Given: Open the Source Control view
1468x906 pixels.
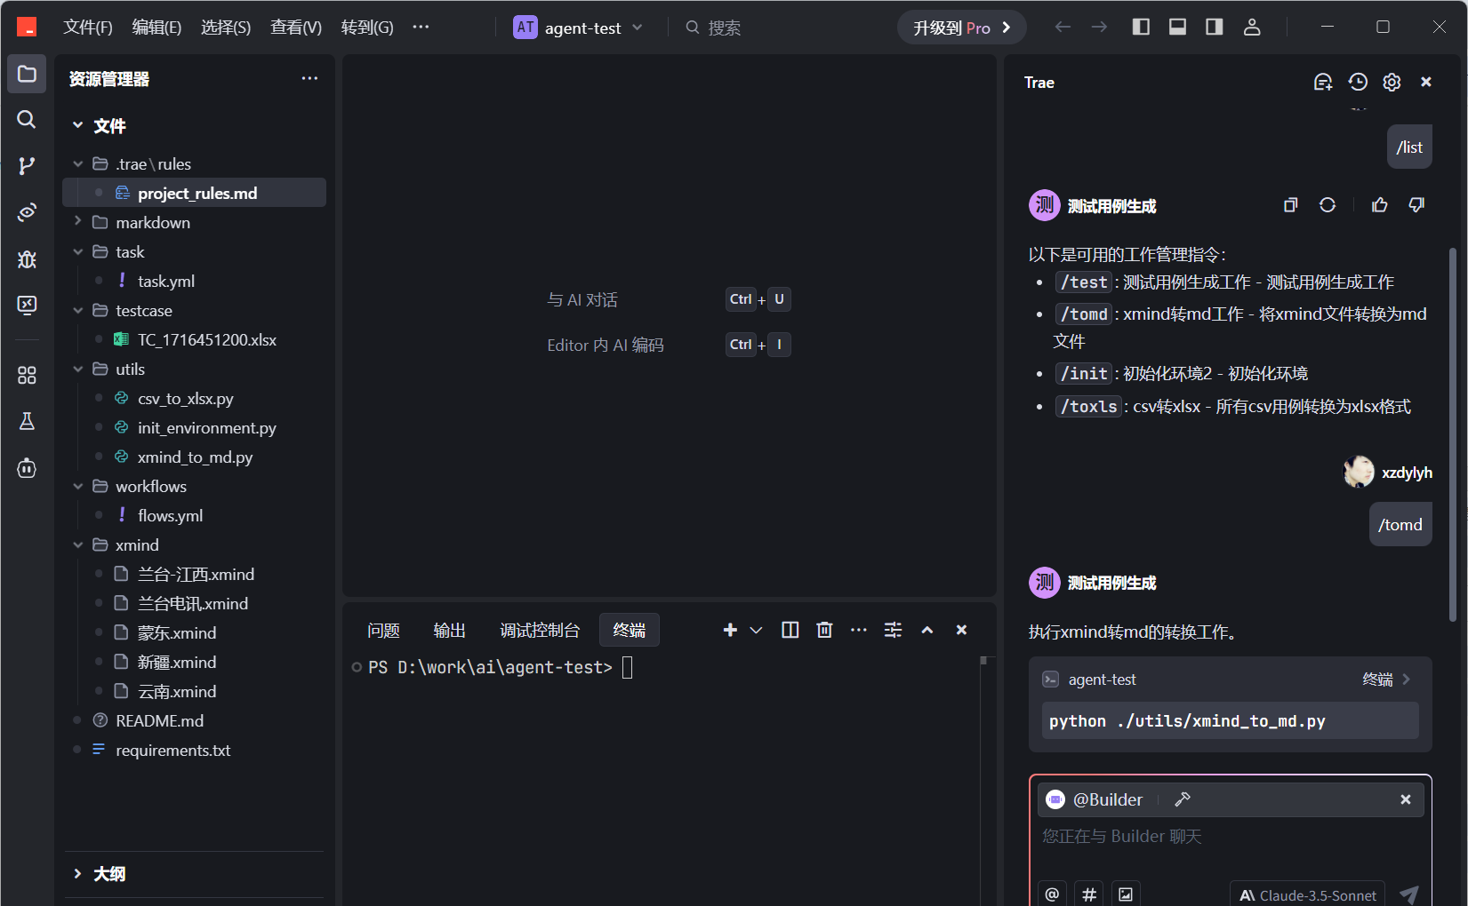Looking at the screenshot, I should (27, 165).
